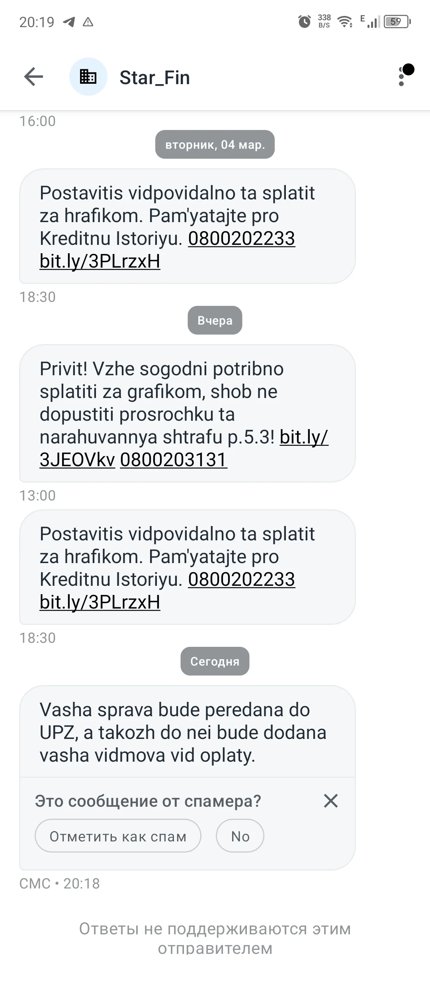
Task: Tap the alarm clock status icon
Action: pyautogui.click(x=305, y=22)
